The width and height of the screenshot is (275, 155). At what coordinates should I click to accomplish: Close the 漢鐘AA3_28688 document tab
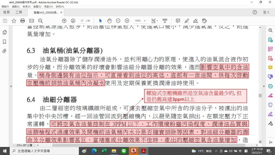(x=61, y=13)
